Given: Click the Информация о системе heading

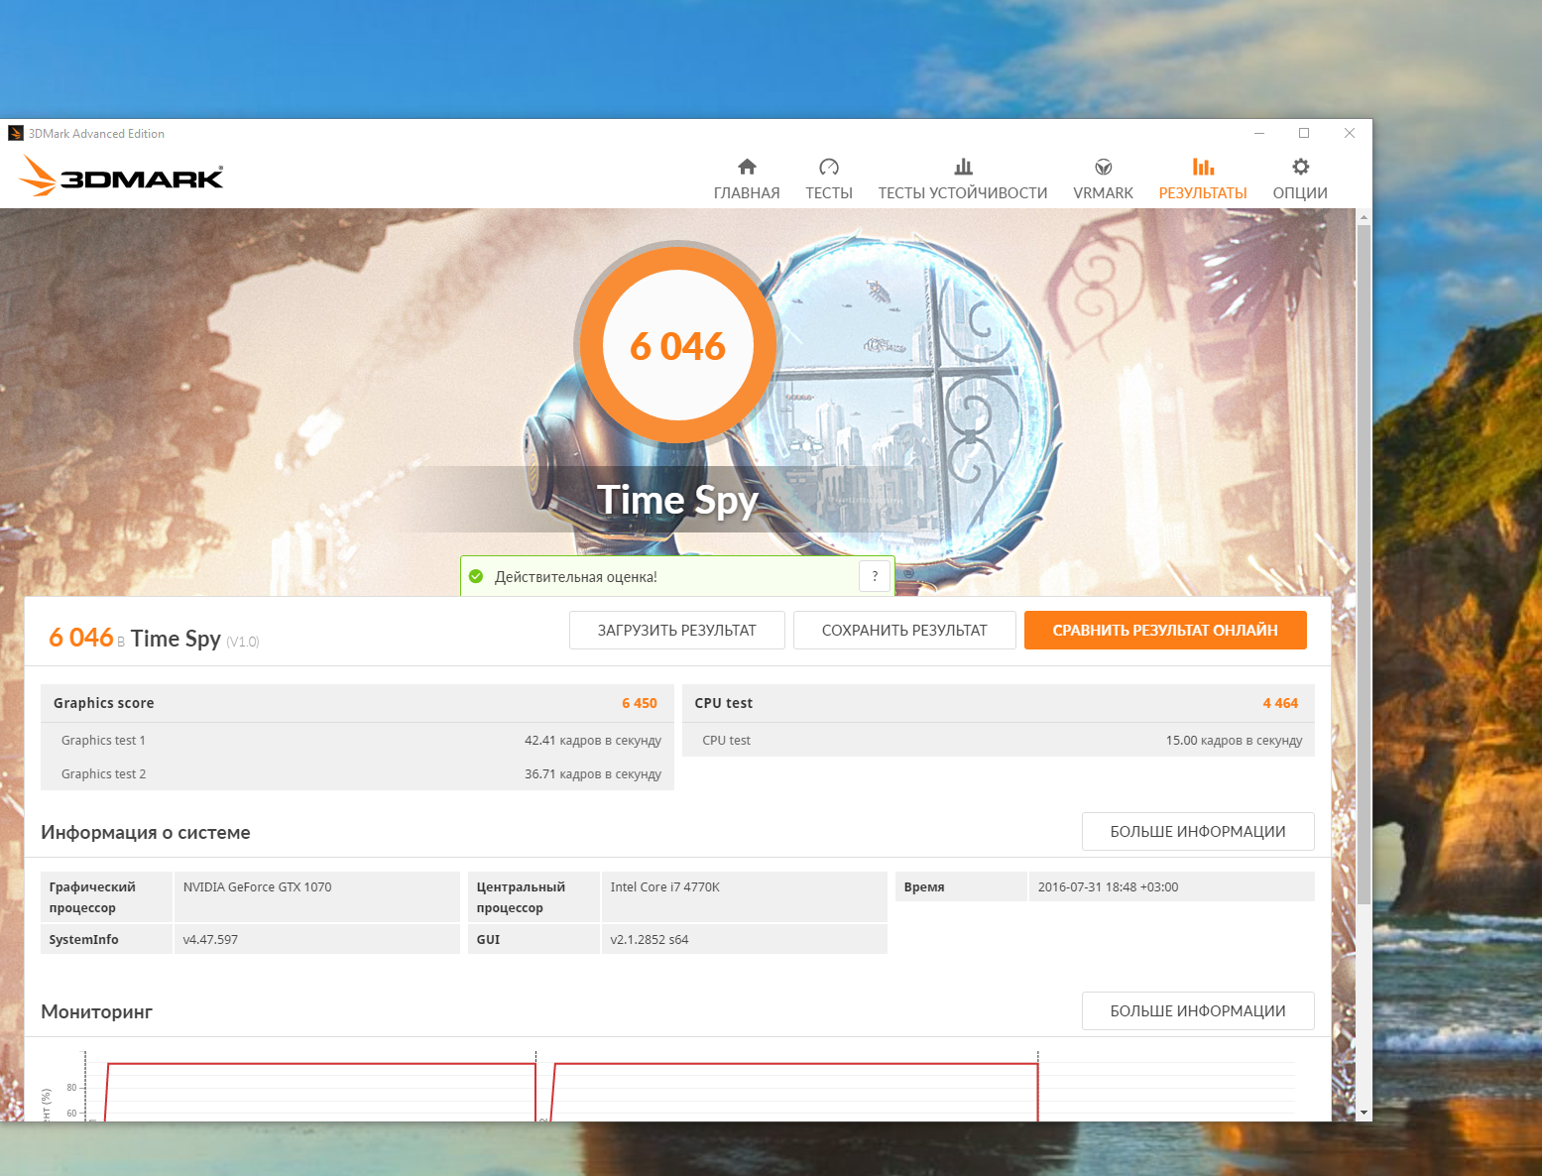Looking at the screenshot, I should tap(146, 833).
